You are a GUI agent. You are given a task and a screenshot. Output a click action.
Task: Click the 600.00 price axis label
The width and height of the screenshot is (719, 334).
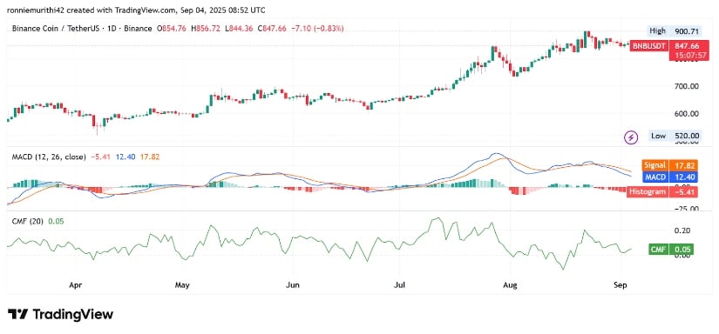687,114
